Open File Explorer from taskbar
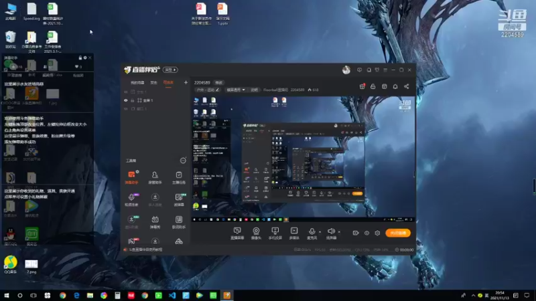Image resolution: width=536 pixels, height=301 pixels. 90,296
